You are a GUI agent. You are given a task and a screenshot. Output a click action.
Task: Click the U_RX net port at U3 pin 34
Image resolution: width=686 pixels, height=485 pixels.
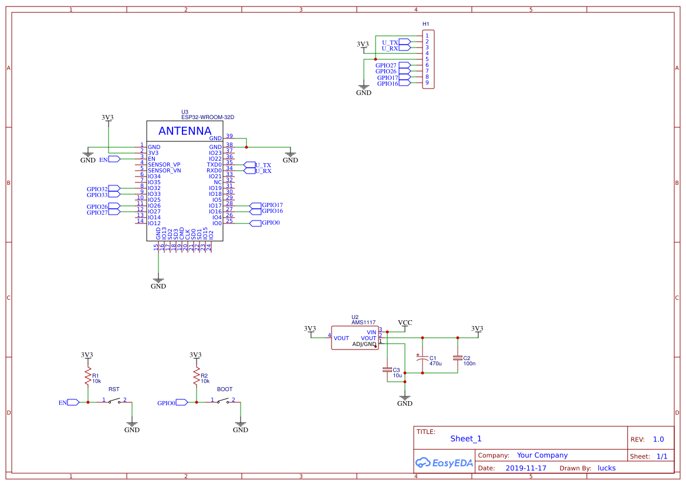(257, 171)
